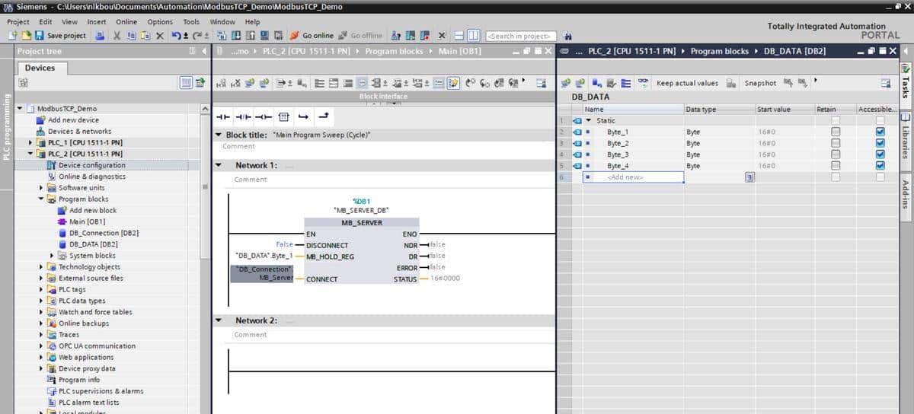914x414 pixels.
Task: Click the delete X icon in main toolbar
Action: 159,36
